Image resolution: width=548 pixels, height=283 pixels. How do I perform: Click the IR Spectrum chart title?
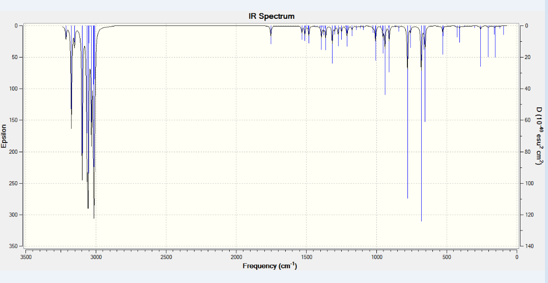[271, 16]
